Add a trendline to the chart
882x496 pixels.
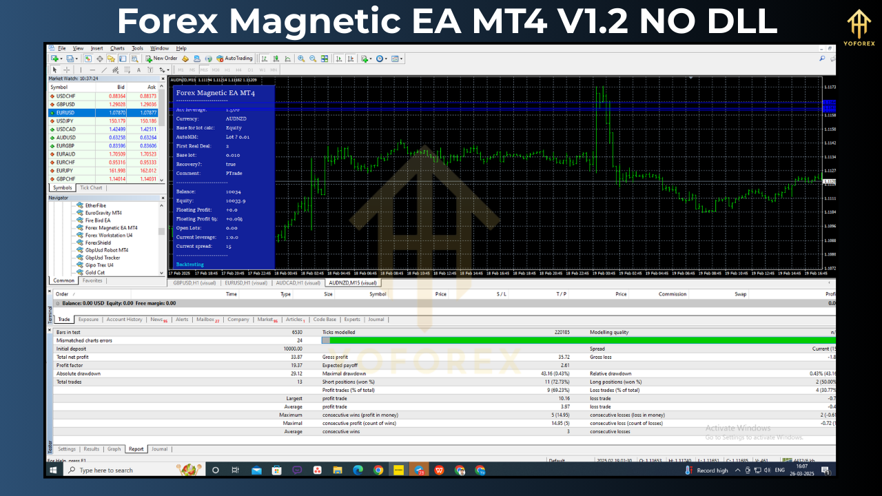pyautogui.click(x=104, y=70)
